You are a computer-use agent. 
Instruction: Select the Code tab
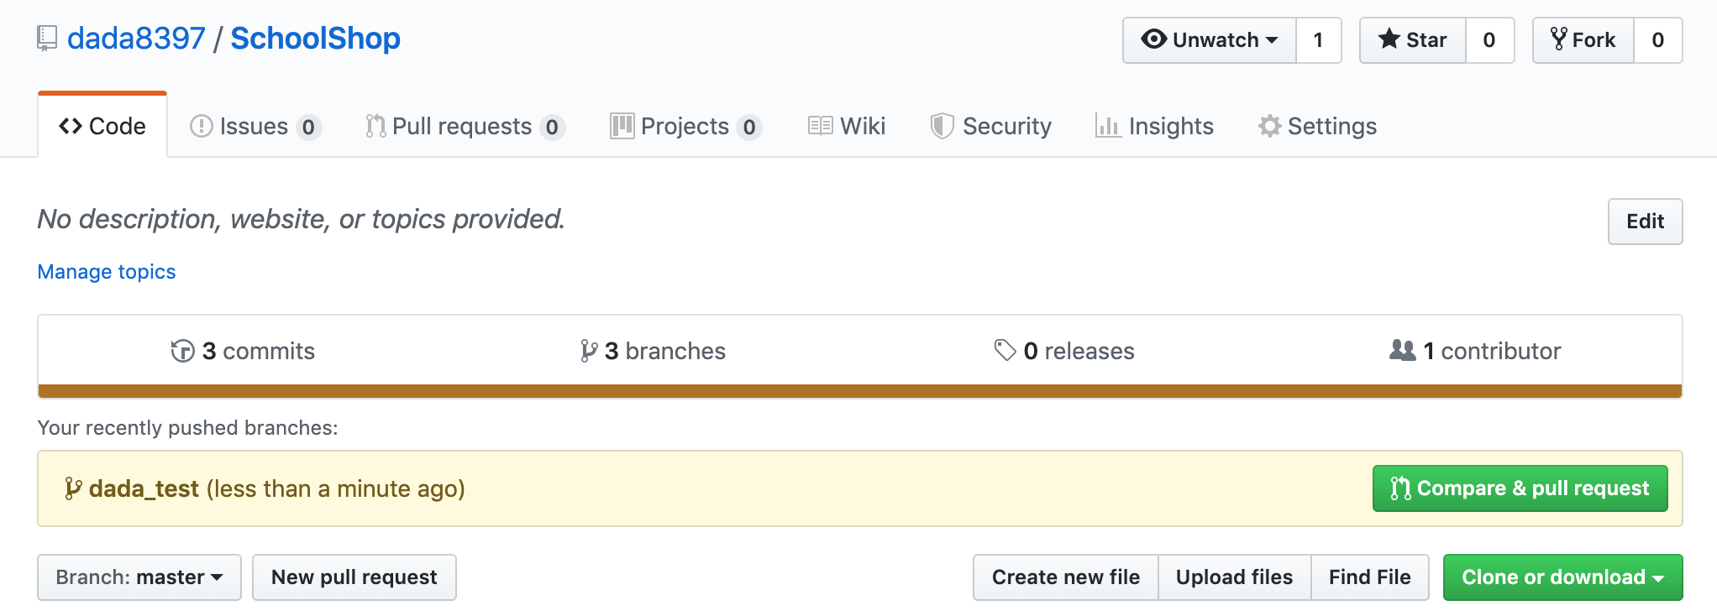(102, 126)
